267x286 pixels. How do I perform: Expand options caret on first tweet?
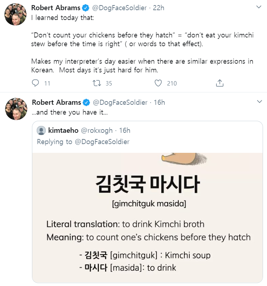[259, 7]
